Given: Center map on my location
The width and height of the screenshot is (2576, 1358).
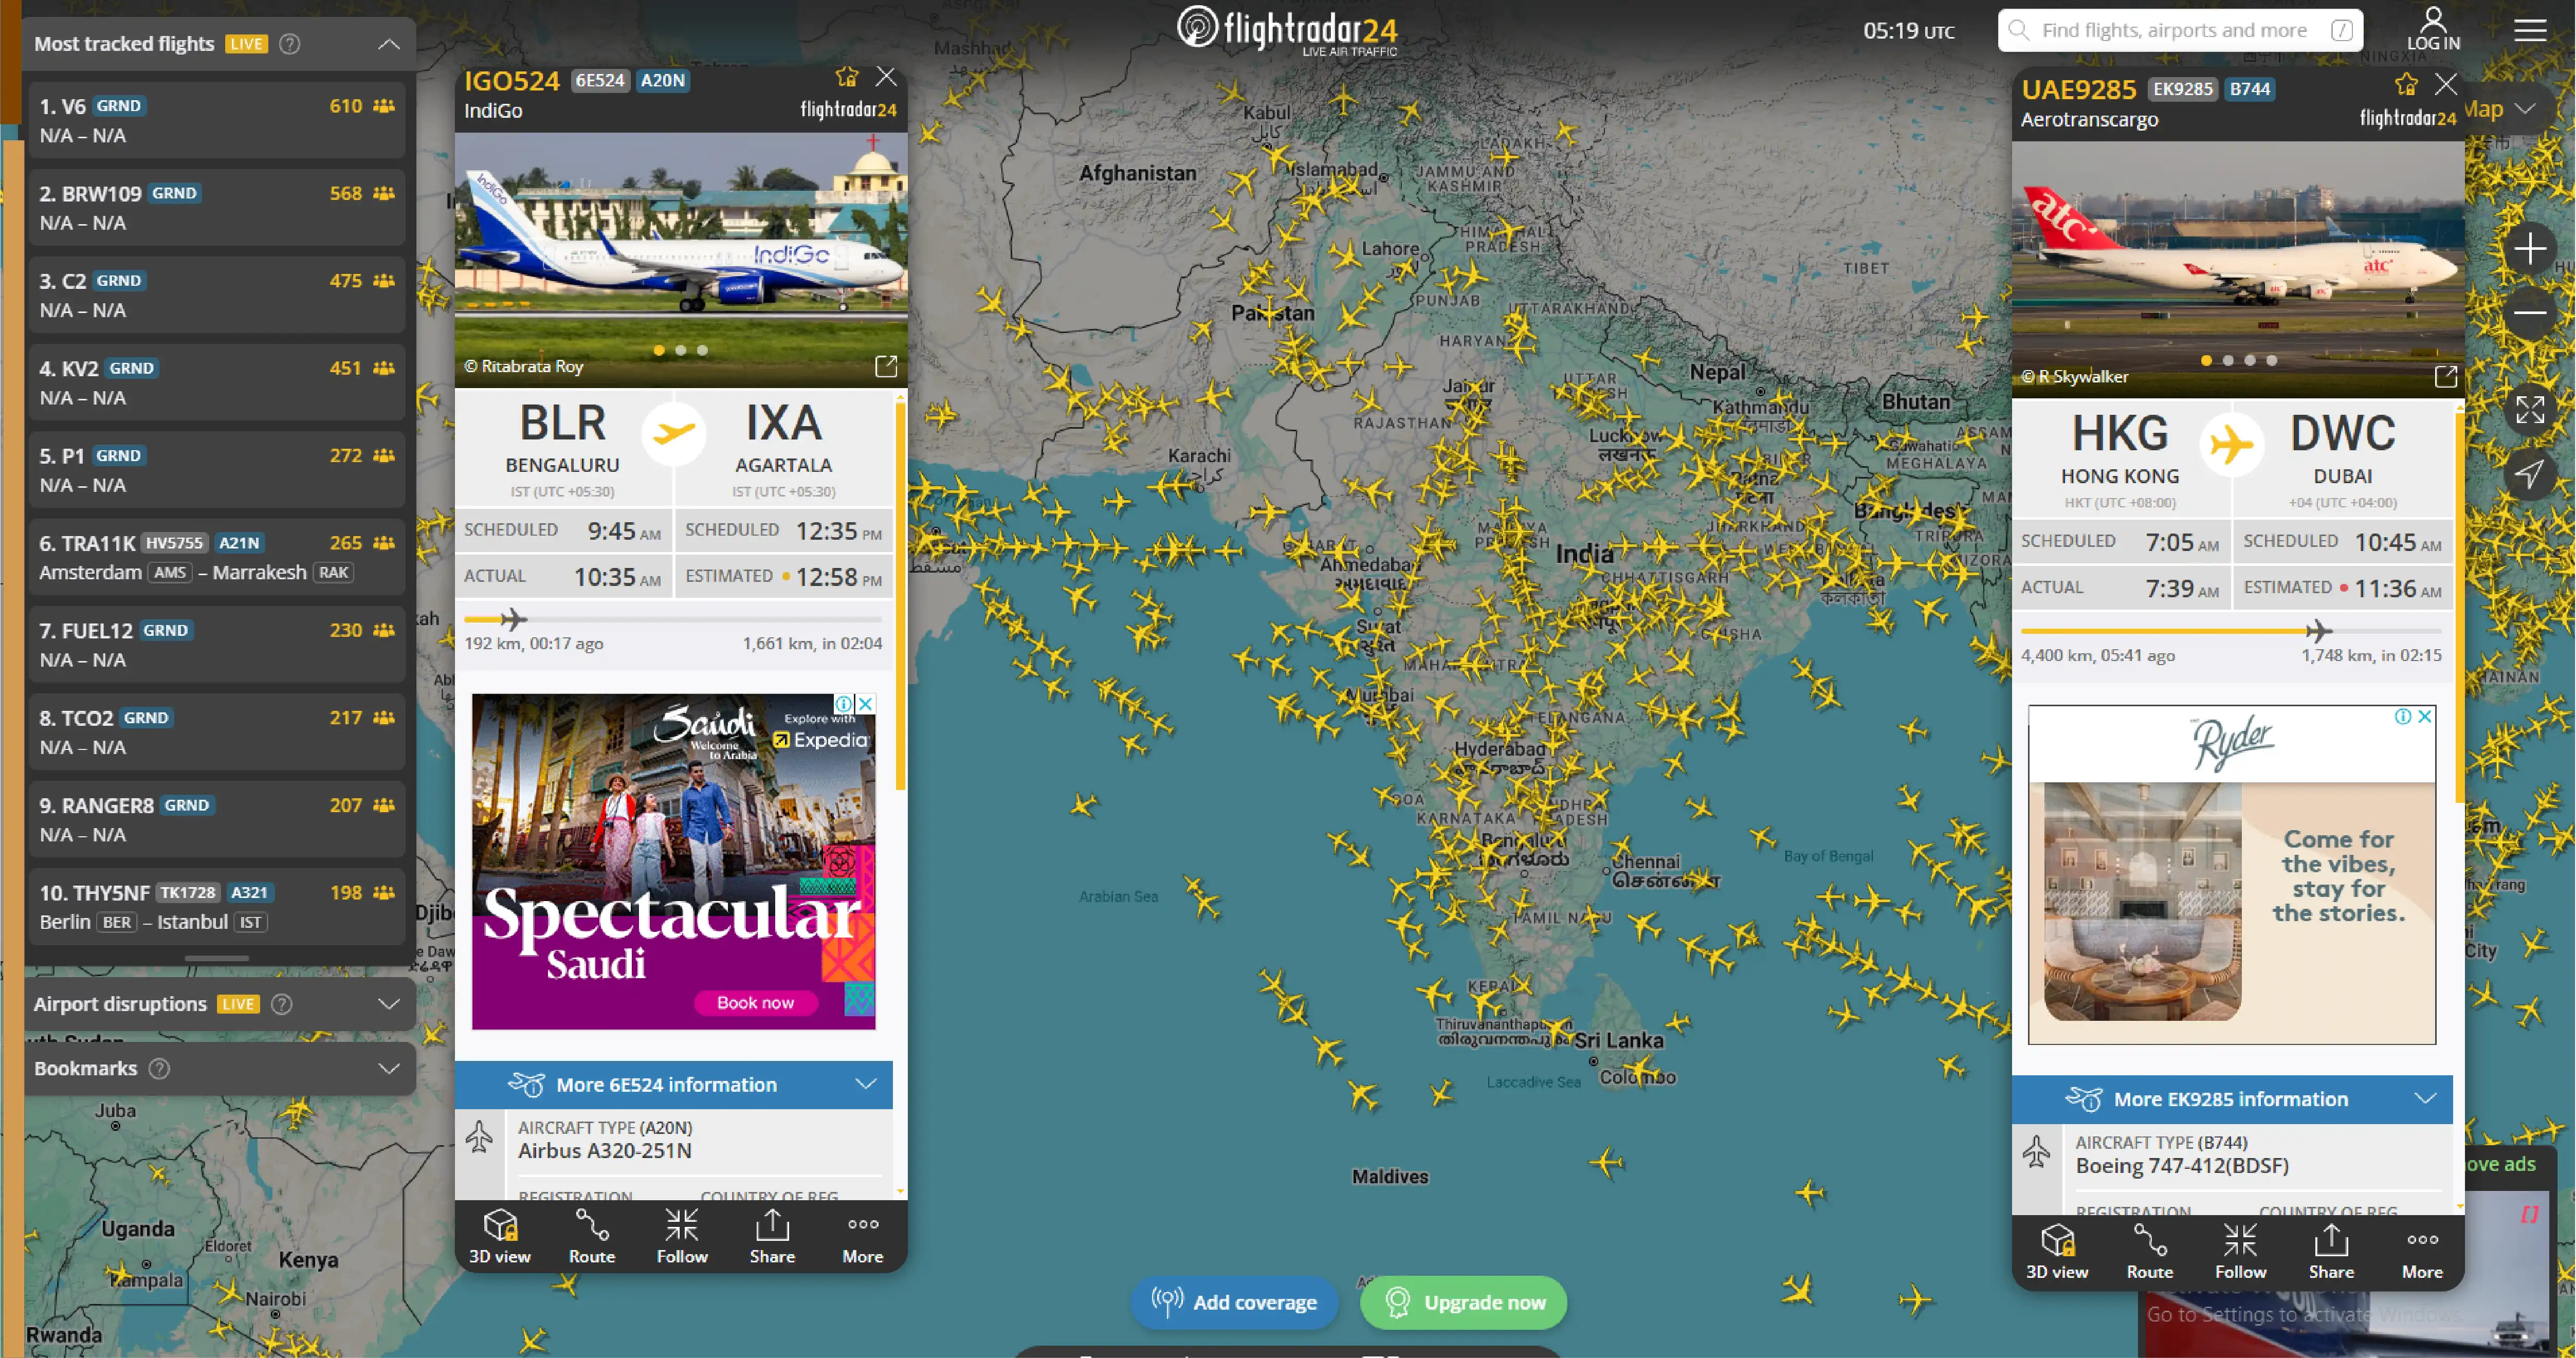Looking at the screenshot, I should (2529, 474).
